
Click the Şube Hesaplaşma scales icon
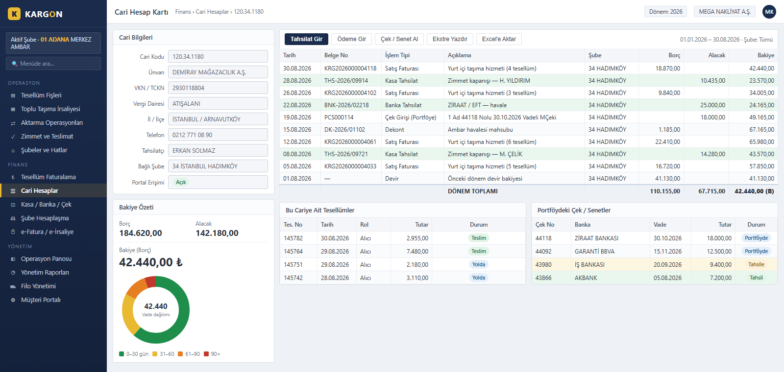(13, 218)
